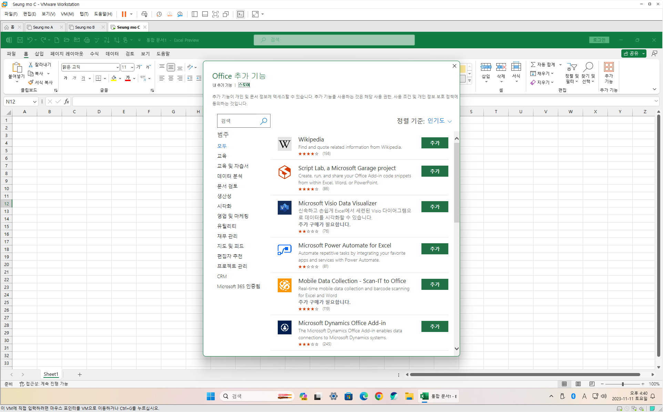This screenshot has height=412, width=663.
Task: Open the Insert ribbon tab
Action: (39, 54)
